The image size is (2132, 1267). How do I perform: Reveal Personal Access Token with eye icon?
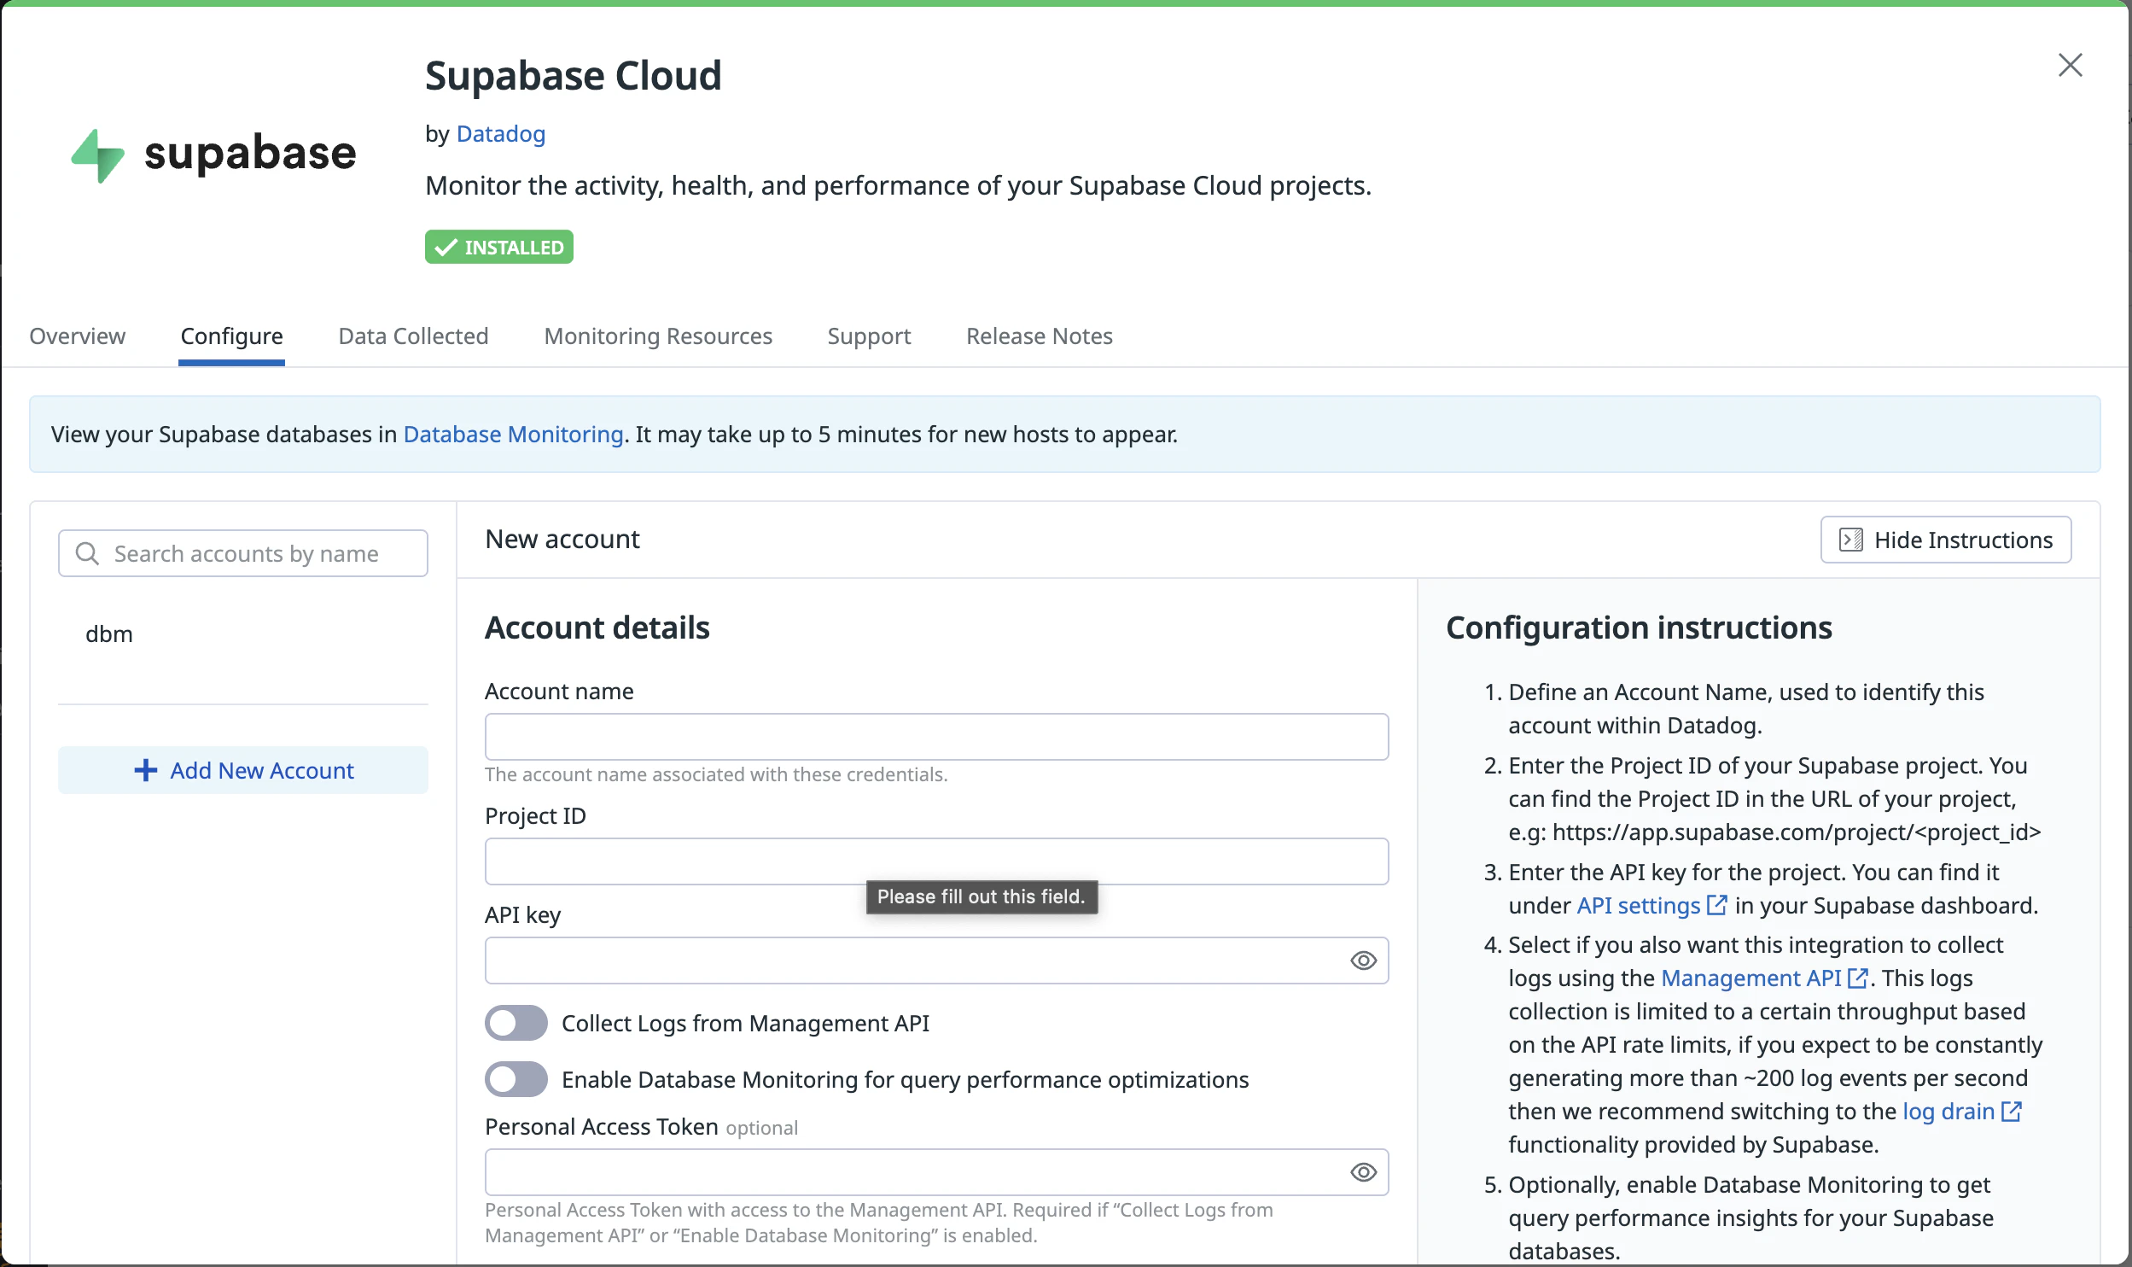[x=1363, y=1172]
